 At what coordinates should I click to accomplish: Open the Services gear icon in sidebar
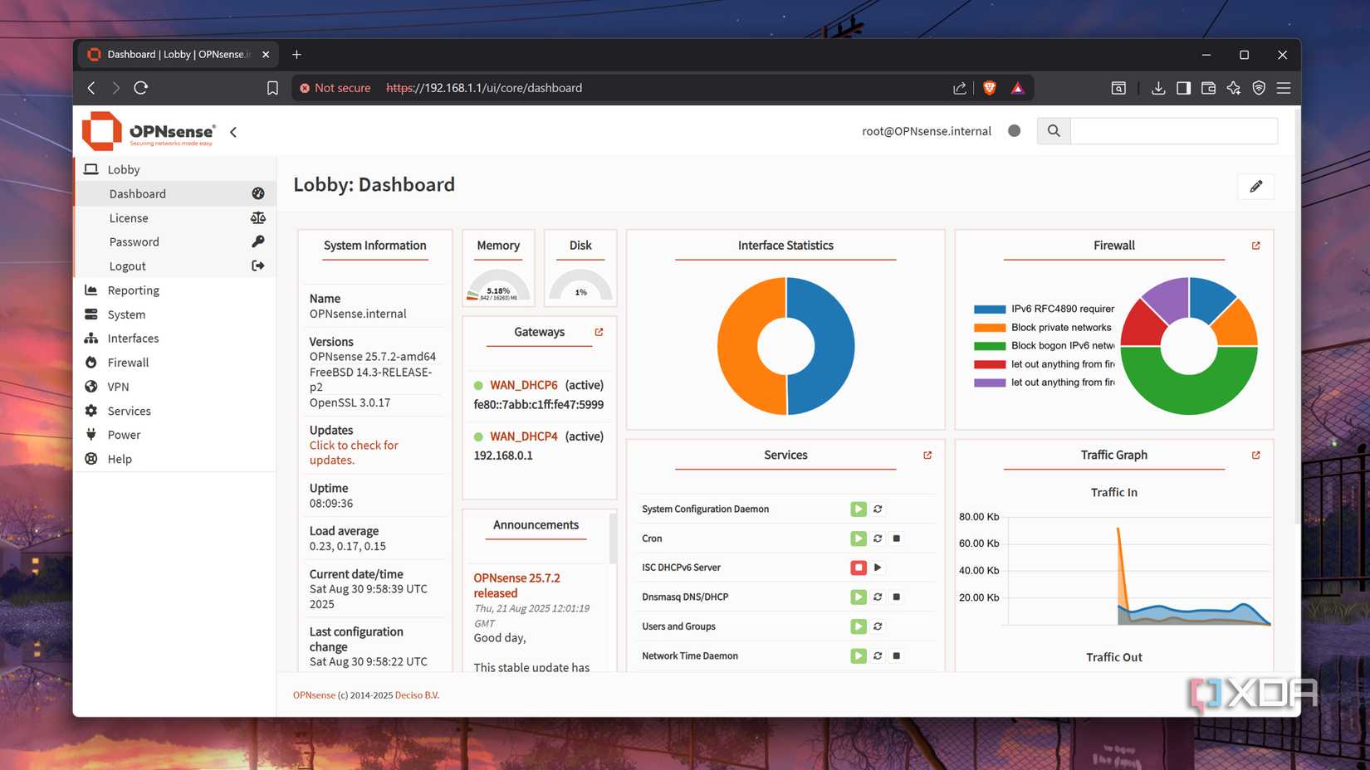pyautogui.click(x=91, y=410)
